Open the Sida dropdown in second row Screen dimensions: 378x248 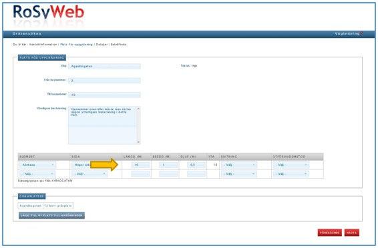point(89,174)
